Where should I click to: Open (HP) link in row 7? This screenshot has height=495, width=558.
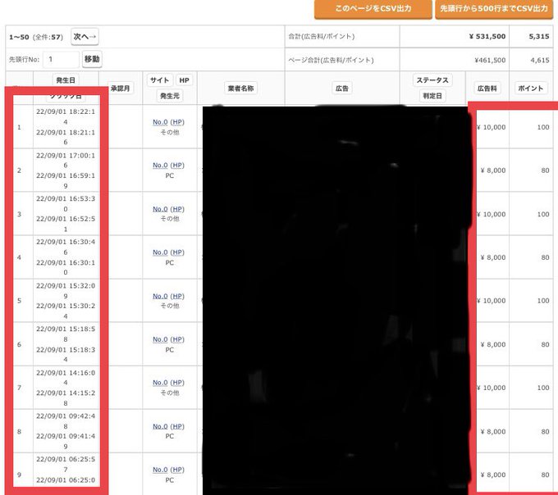[x=177, y=383]
